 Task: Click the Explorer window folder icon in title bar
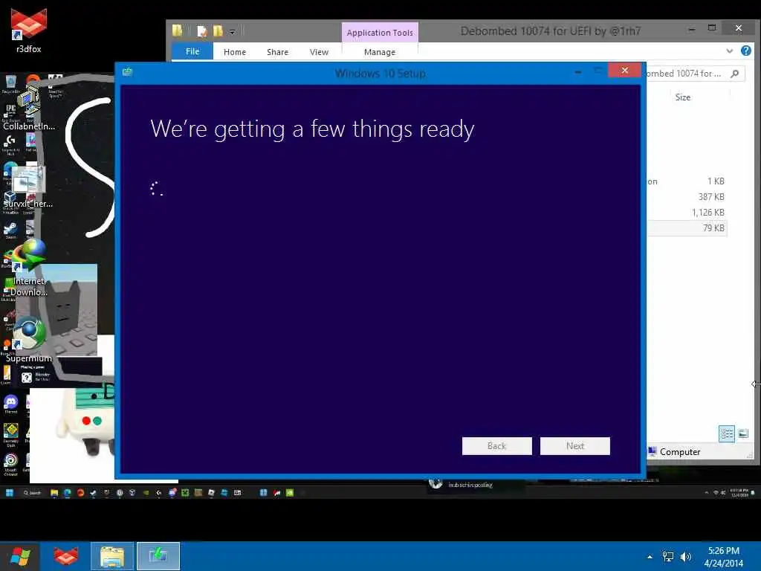[x=177, y=31]
